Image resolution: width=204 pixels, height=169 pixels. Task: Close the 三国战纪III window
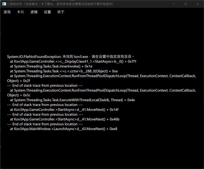pyautogui.click(x=198, y=4)
